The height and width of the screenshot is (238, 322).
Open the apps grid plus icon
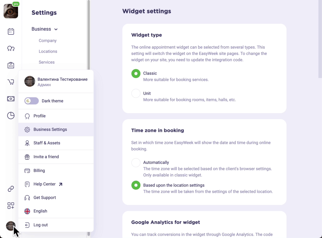pos(11,205)
